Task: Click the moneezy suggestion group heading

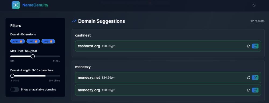Action: pyautogui.click(x=83, y=67)
